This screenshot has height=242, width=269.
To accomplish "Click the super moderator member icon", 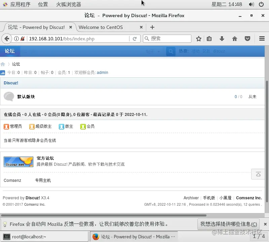I will click(x=32, y=127).
